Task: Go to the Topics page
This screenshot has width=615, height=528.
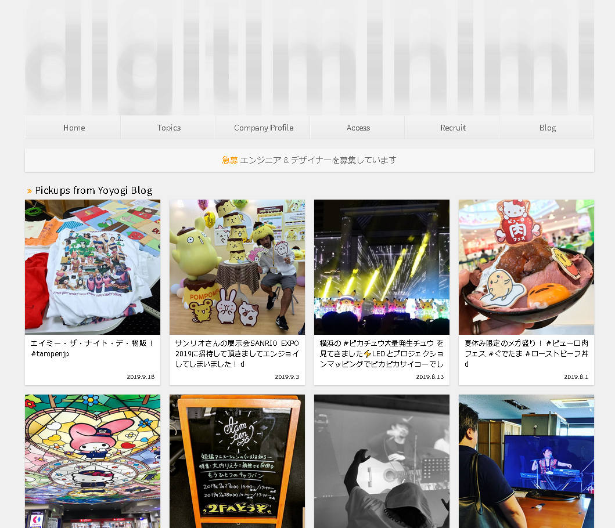Action: coord(168,128)
